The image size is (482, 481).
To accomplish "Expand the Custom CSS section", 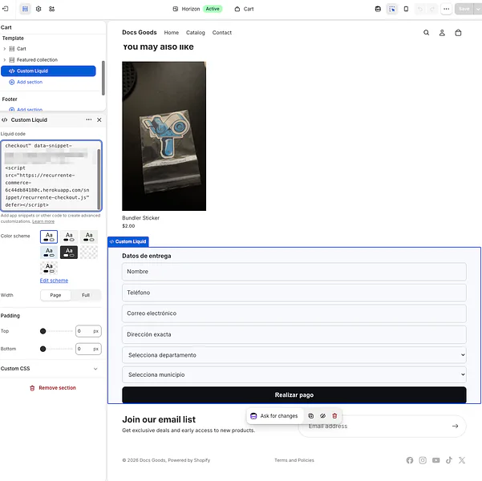I will (x=49, y=369).
